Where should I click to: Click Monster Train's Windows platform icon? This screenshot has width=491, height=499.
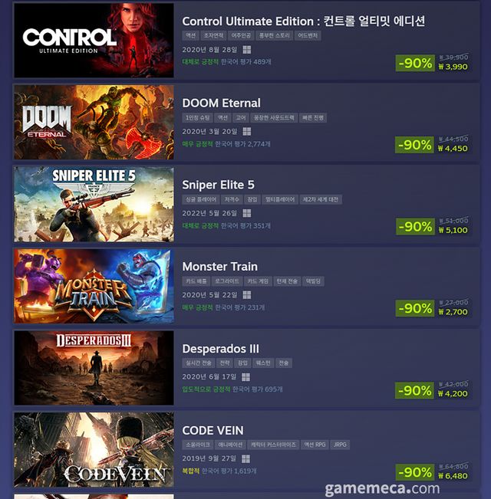pyautogui.click(x=247, y=295)
